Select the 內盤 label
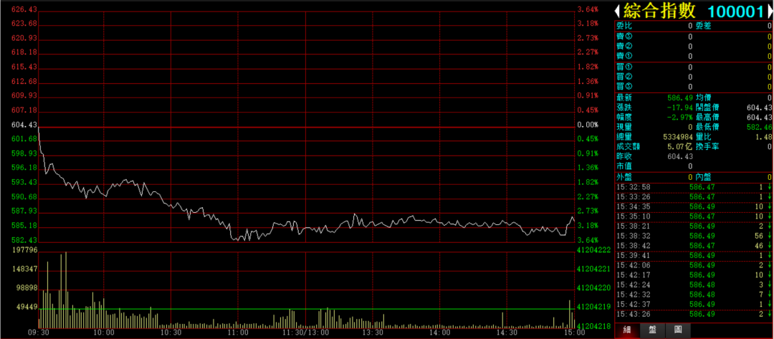 [703, 176]
